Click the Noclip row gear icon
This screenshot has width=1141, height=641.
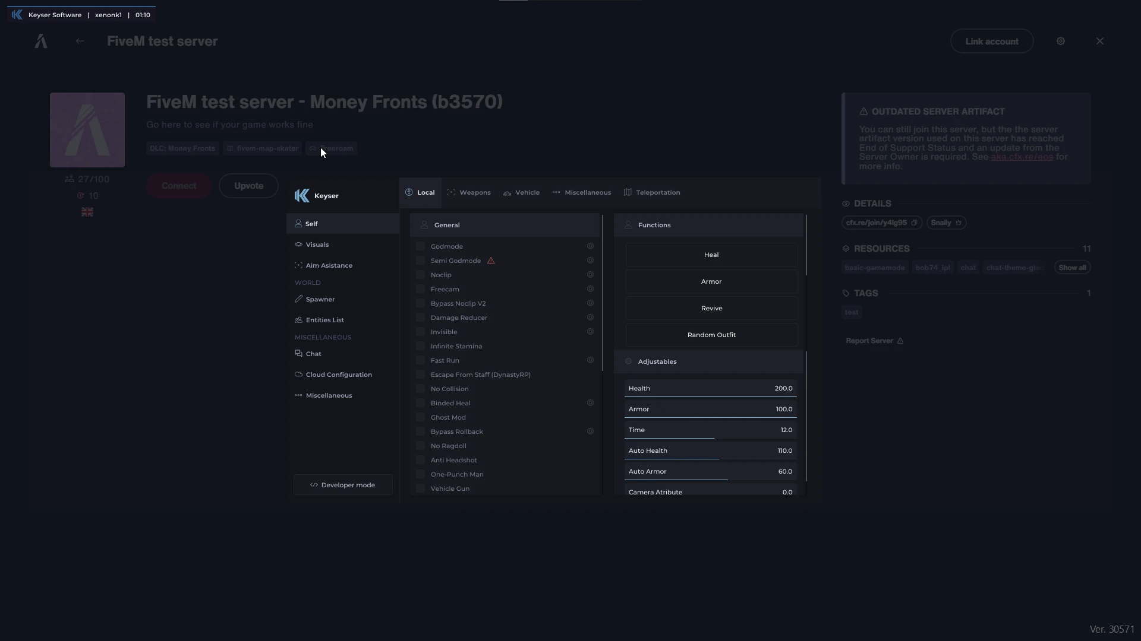click(590, 275)
